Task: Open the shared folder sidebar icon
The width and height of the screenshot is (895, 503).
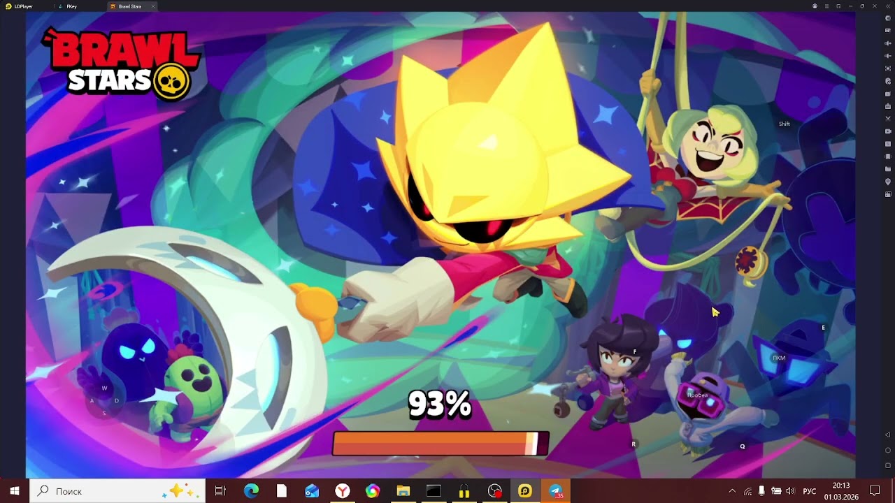Action: (x=888, y=169)
